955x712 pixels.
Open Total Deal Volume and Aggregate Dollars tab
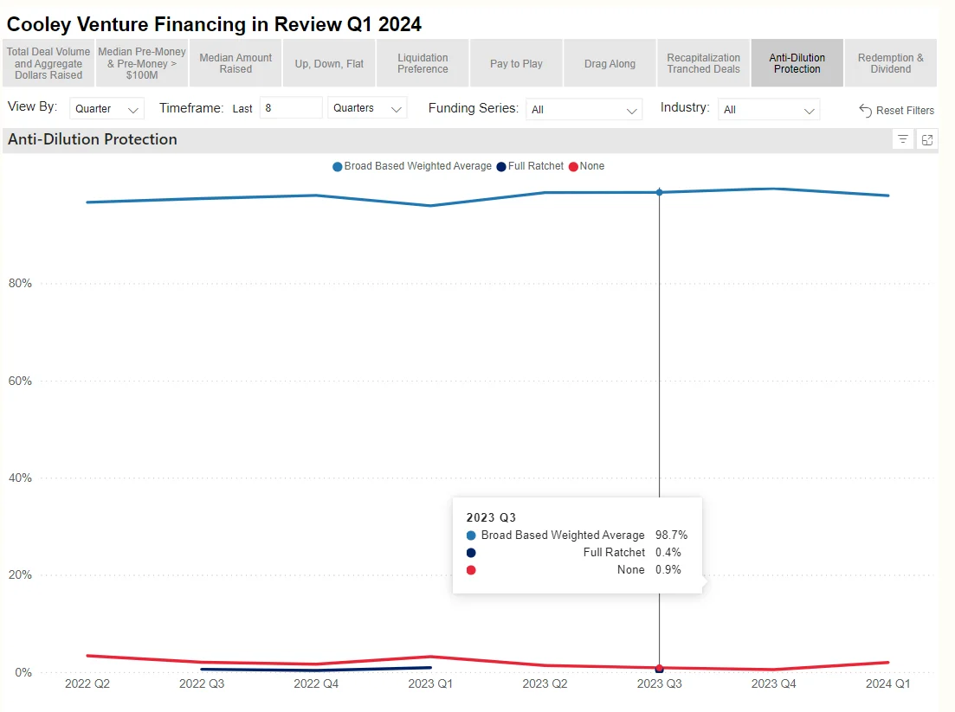click(x=48, y=63)
